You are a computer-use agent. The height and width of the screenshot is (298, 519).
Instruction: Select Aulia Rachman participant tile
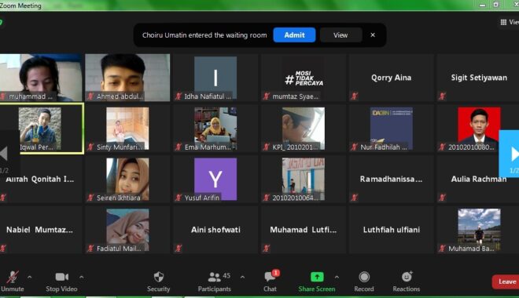pos(478,180)
